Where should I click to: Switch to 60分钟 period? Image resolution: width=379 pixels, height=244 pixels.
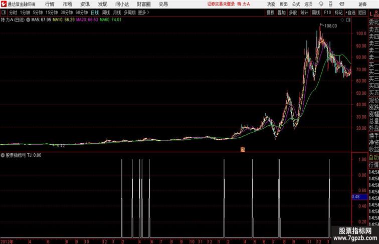81,13
